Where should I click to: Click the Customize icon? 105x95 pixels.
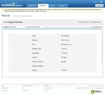[93, 27]
